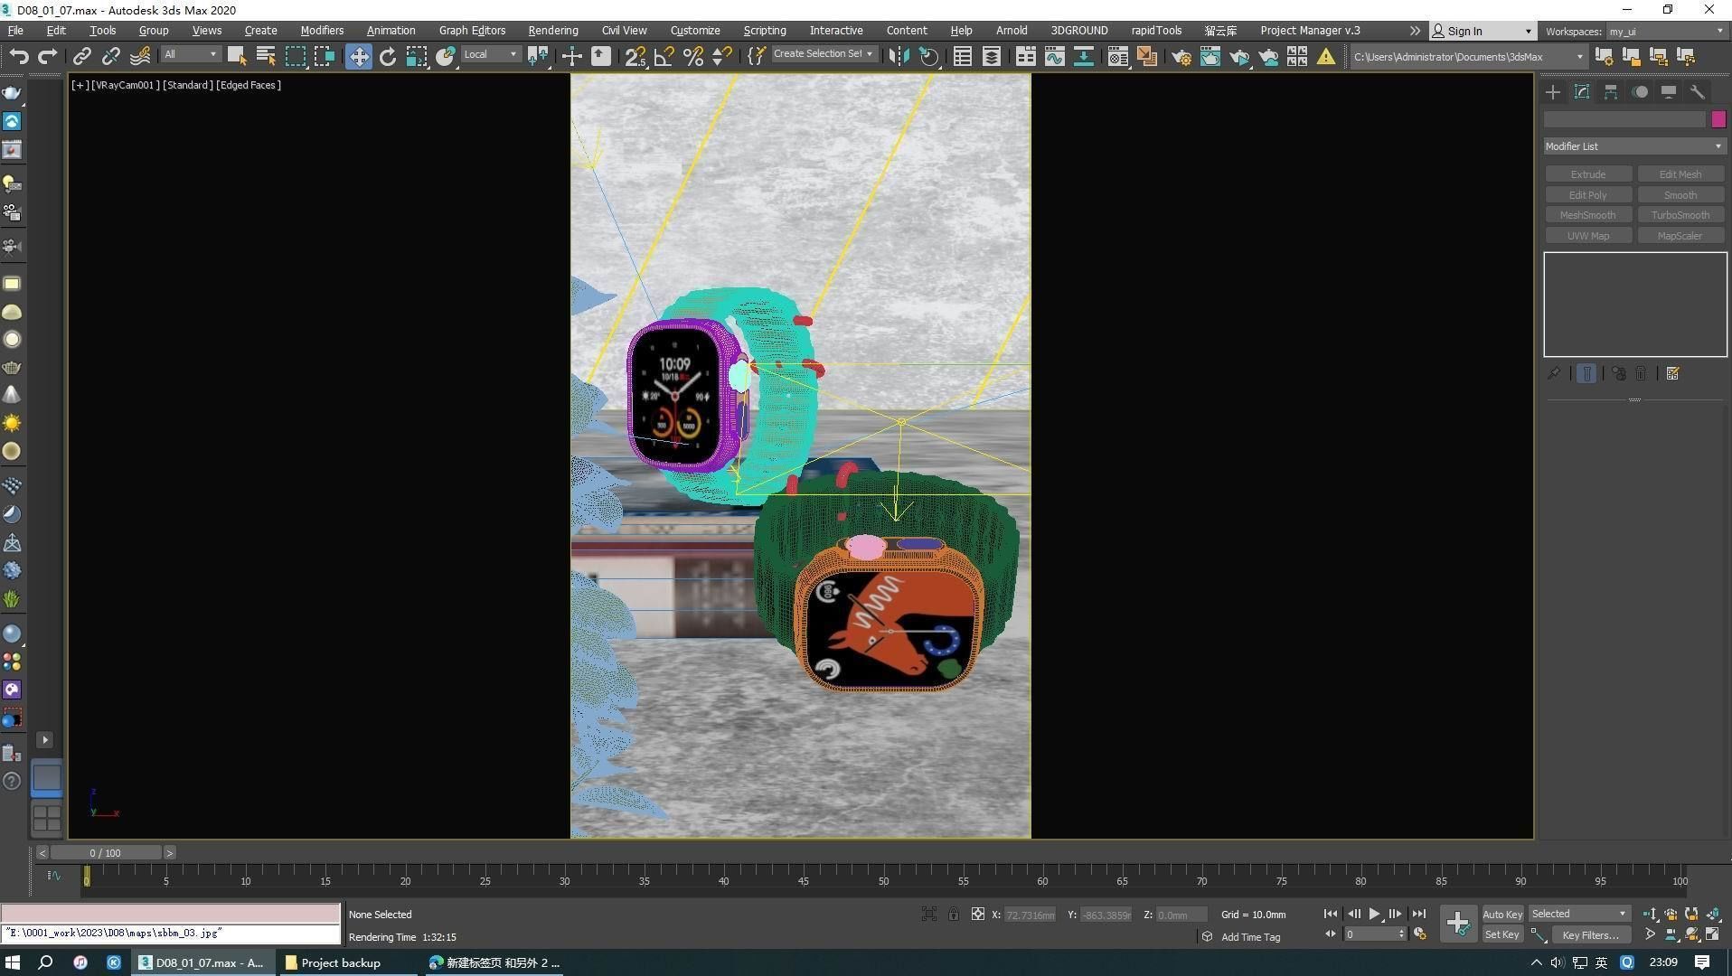Open the Selected key filter dropdown
This screenshot has height=976, width=1732.
(x=1578, y=914)
